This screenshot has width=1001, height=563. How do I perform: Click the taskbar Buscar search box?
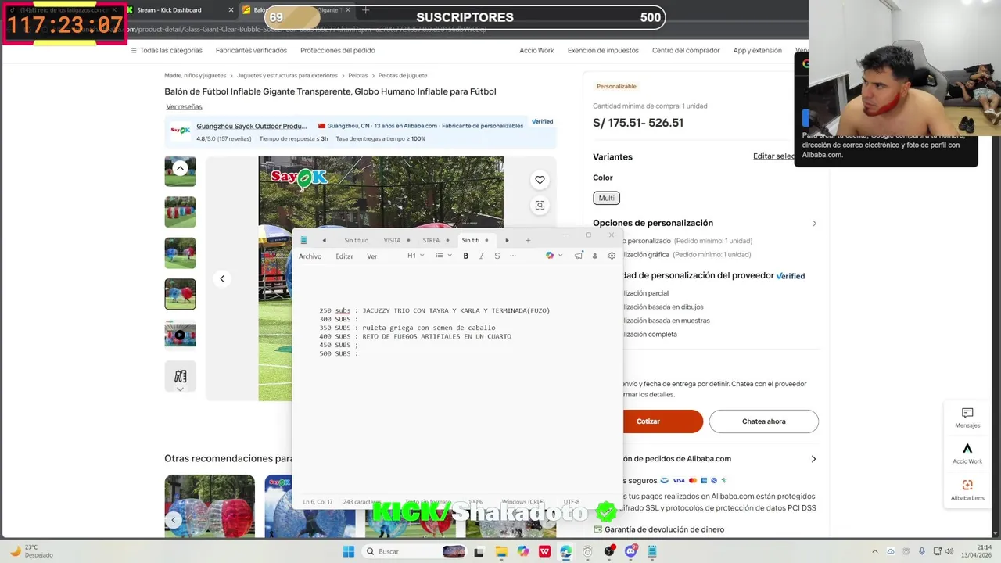point(414,551)
